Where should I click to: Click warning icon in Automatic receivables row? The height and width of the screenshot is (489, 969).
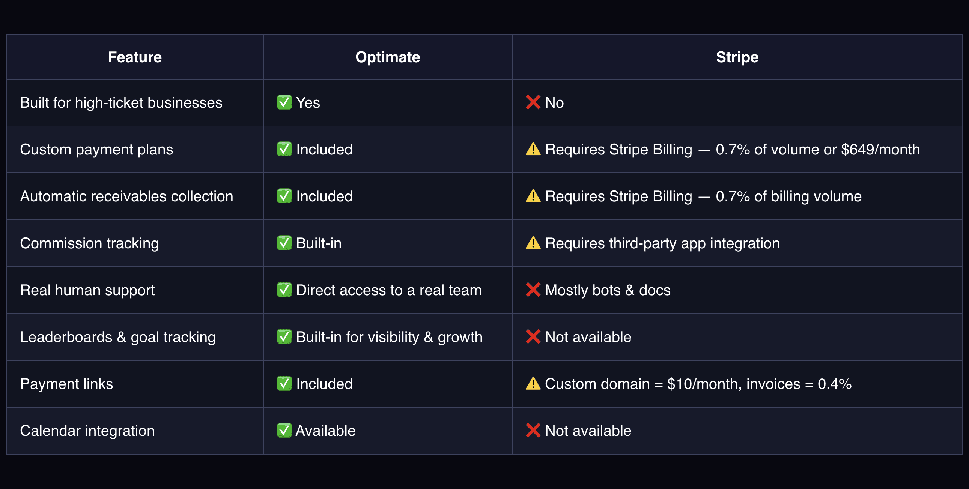(x=533, y=196)
